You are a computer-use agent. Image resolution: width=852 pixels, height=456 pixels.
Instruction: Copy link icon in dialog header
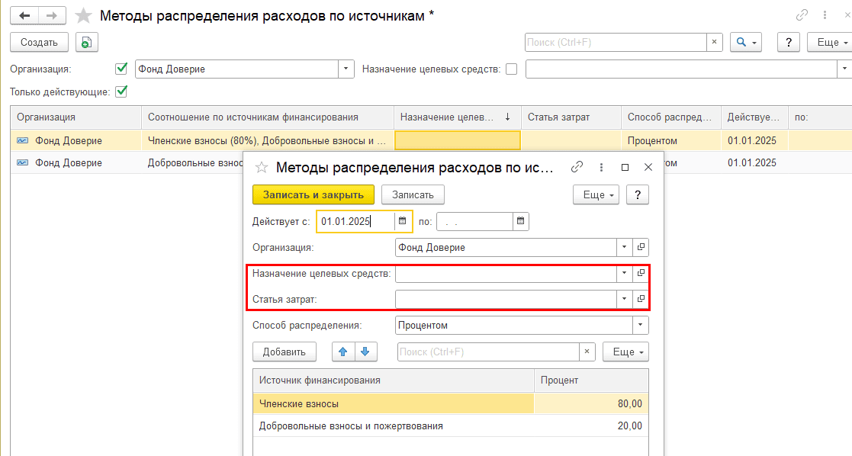tap(577, 167)
